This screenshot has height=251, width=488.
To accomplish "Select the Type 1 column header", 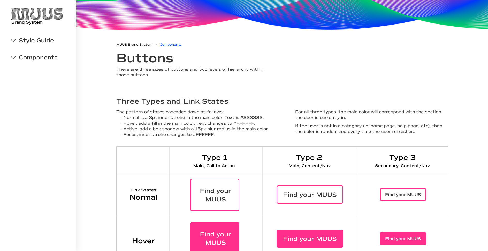I will 215,157.
